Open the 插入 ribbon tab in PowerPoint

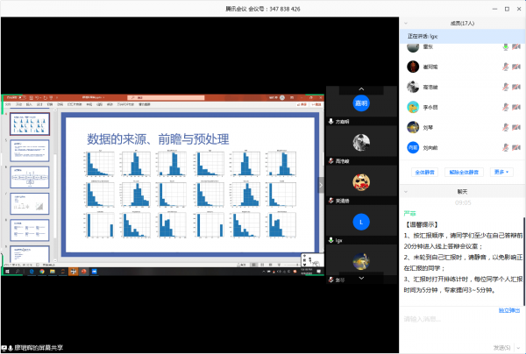pyautogui.click(x=29, y=104)
